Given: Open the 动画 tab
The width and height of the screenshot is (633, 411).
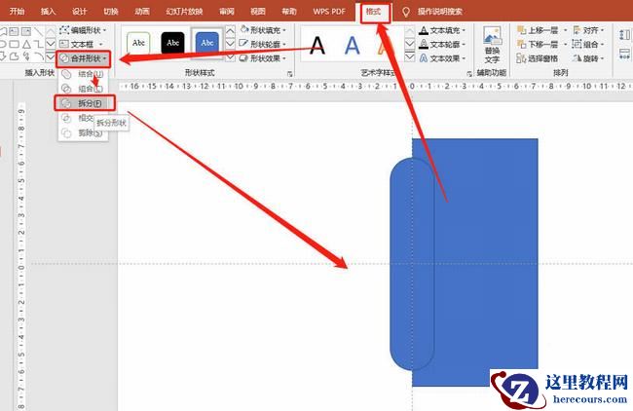Looking at the screenshot, I should coord(142,12).
